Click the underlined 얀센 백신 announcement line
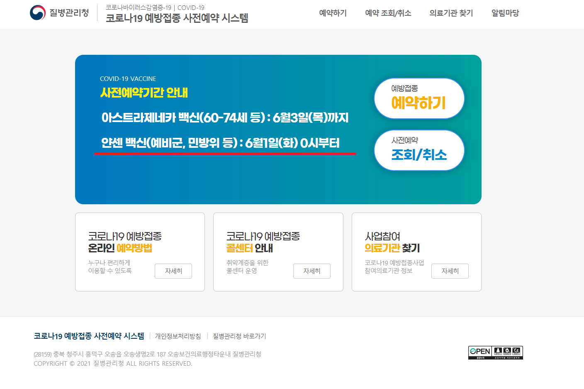 click(220, 143)
